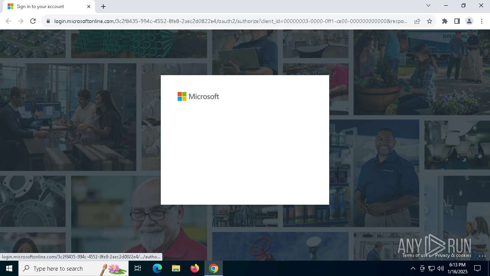The width and height of the screenshot is (490, 276).
Task: Show hidden system tray icons
Action: click(413, 268)
